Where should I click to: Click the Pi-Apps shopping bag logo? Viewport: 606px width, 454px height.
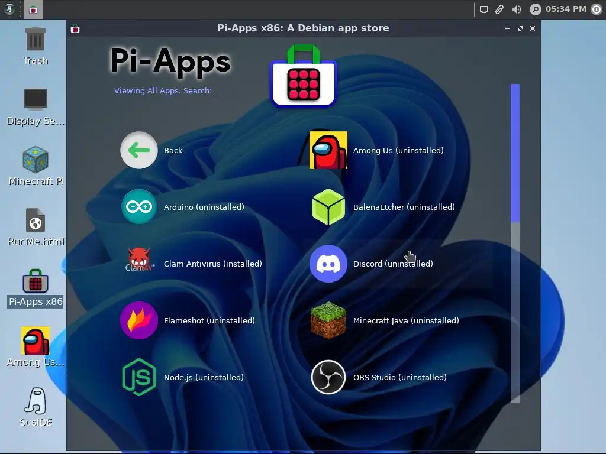(304, 76)
